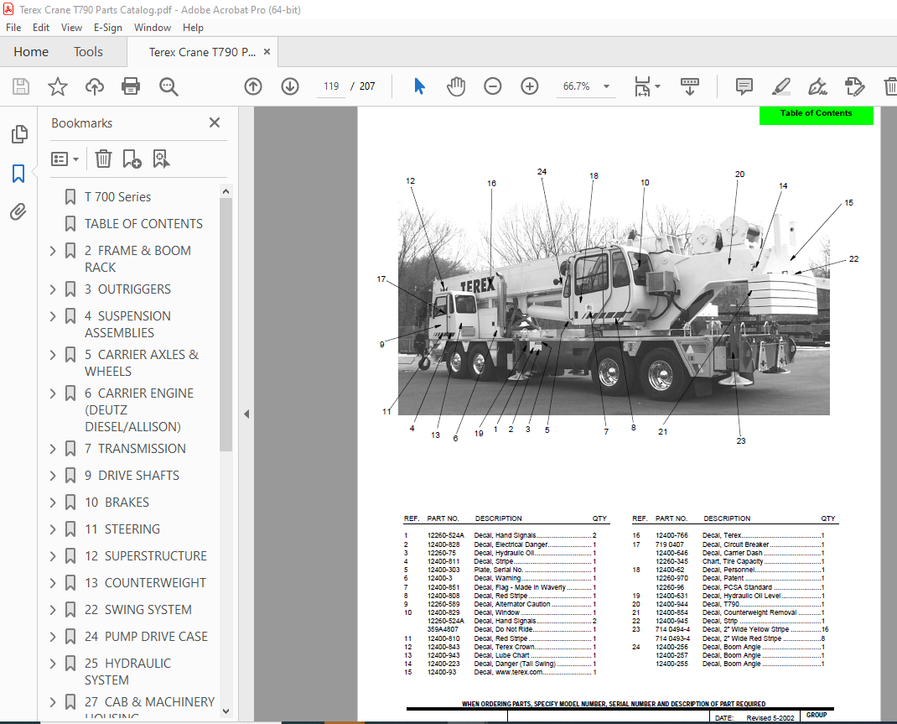
Task: Zoom out with the minus button
Action: coord(493,86)
